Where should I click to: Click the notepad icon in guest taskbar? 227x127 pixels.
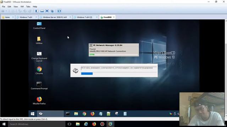click(x=100, y=114)
